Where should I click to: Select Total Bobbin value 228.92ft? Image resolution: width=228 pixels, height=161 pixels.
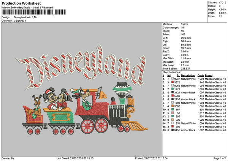coord(185,69)
